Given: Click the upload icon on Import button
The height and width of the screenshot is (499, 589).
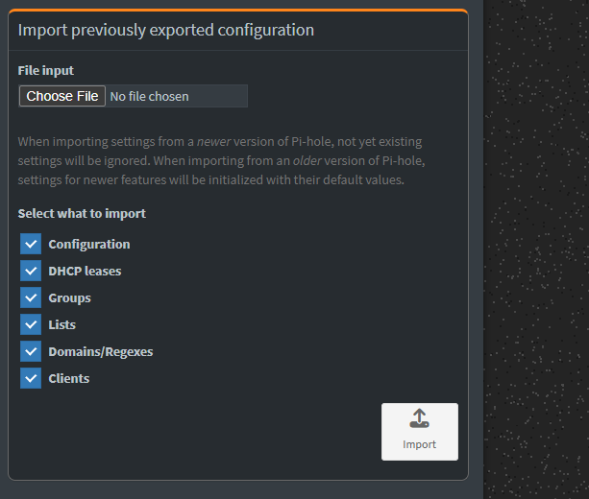Looking at the screenshot, I should pyautogui.click(x=419, y=418).
